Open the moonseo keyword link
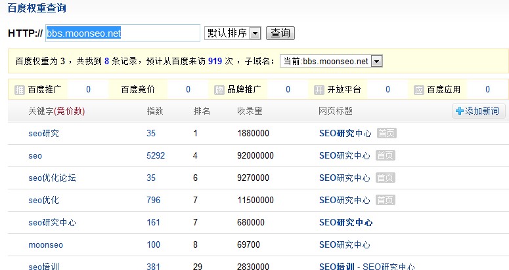The width and height of the screenshot is (509, 270). tap(45, 245)
